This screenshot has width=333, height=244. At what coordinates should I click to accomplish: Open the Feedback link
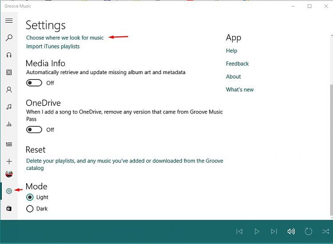coord(237,63)
